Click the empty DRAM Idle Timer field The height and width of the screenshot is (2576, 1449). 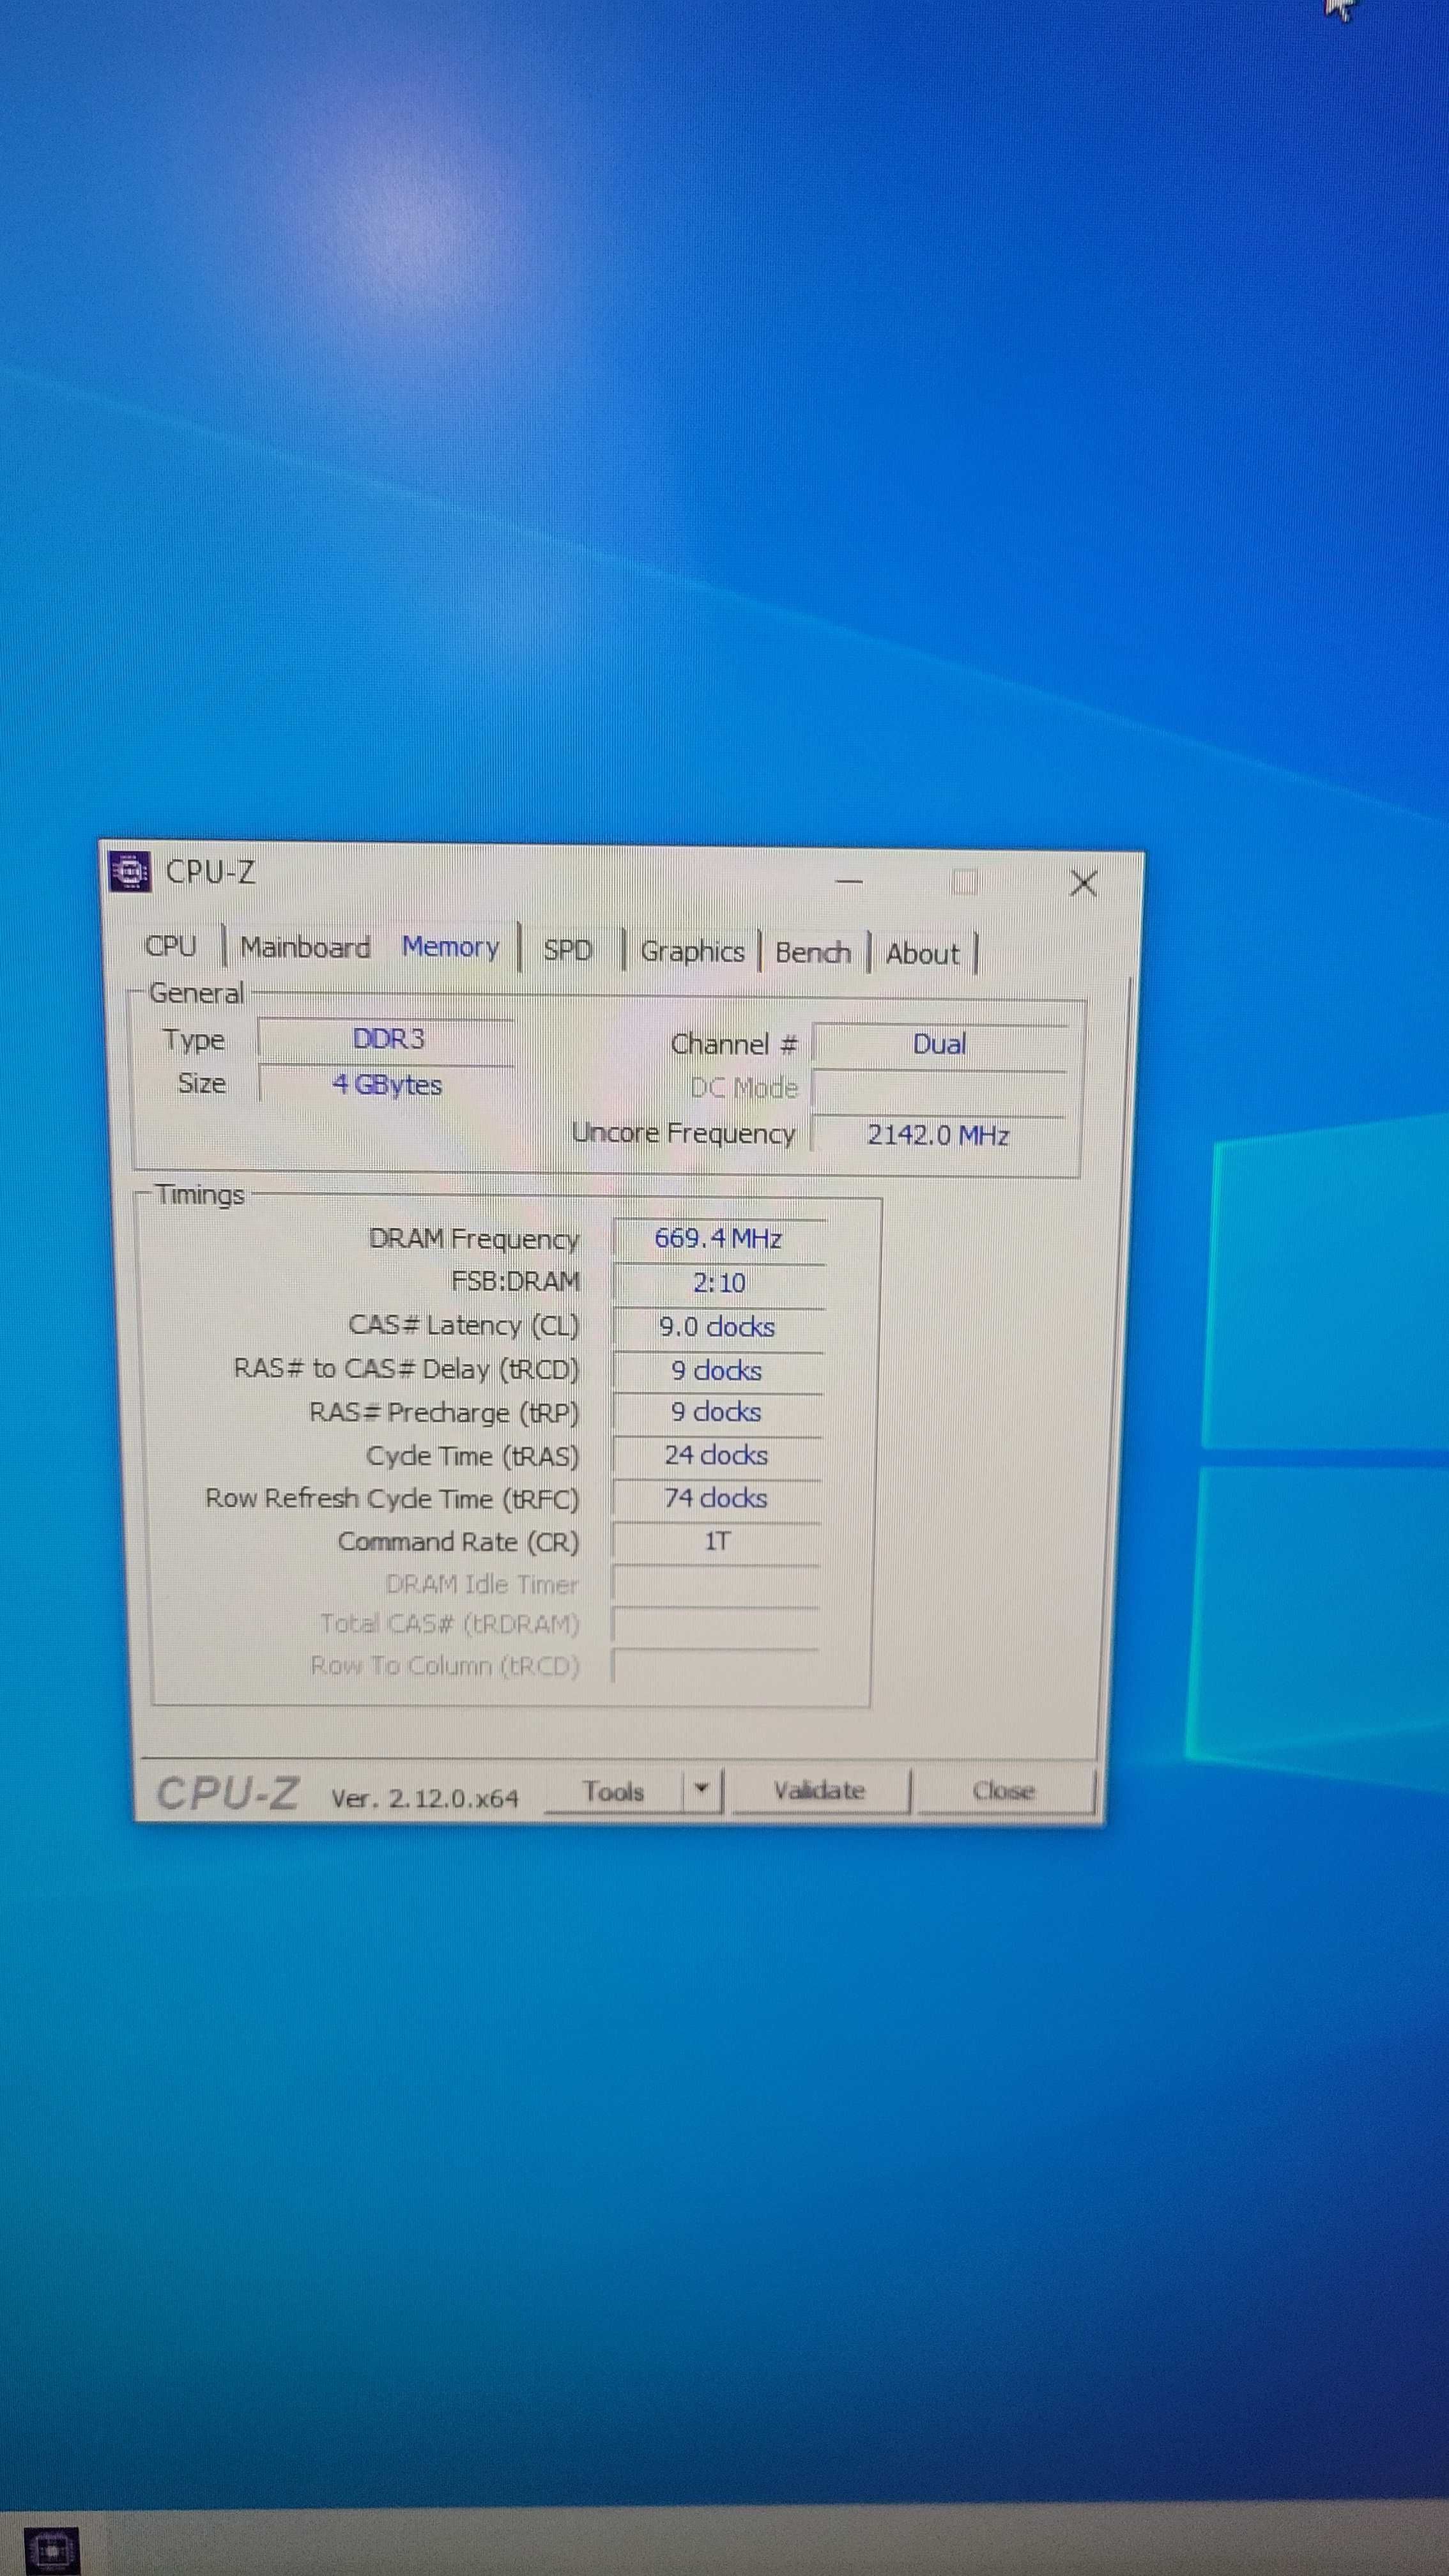715,1584
